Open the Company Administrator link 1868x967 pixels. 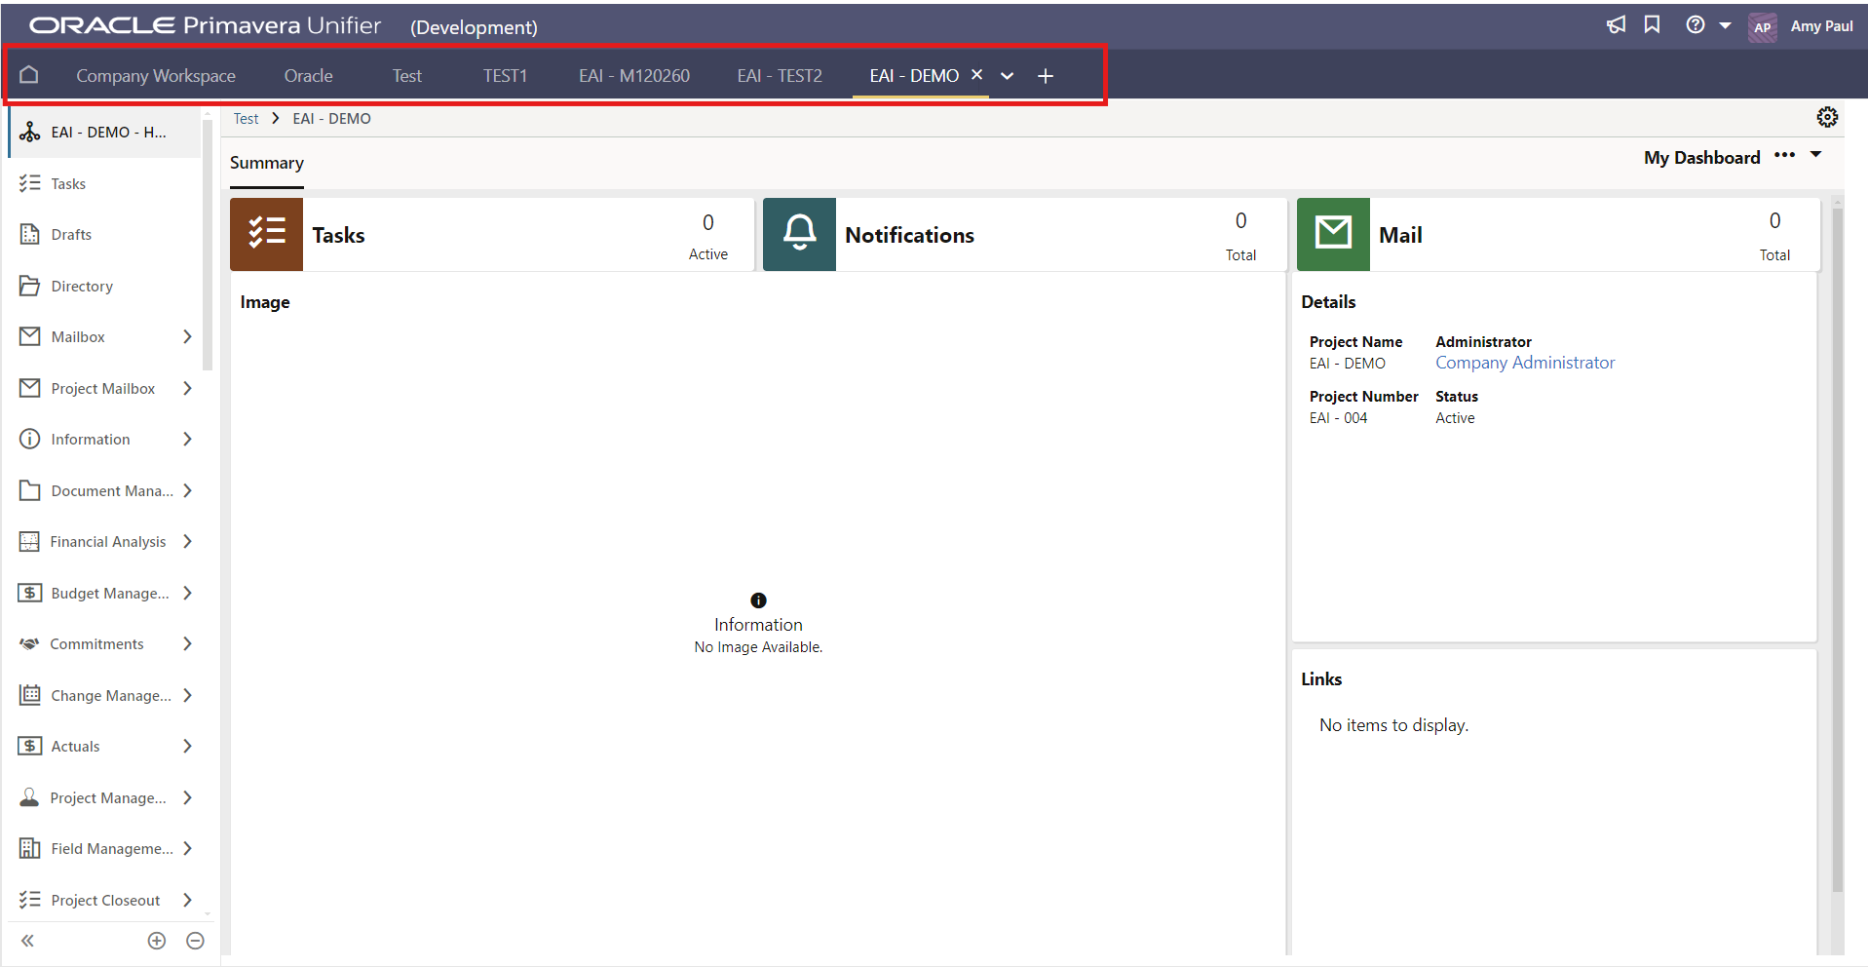(x=1525, y=363)
